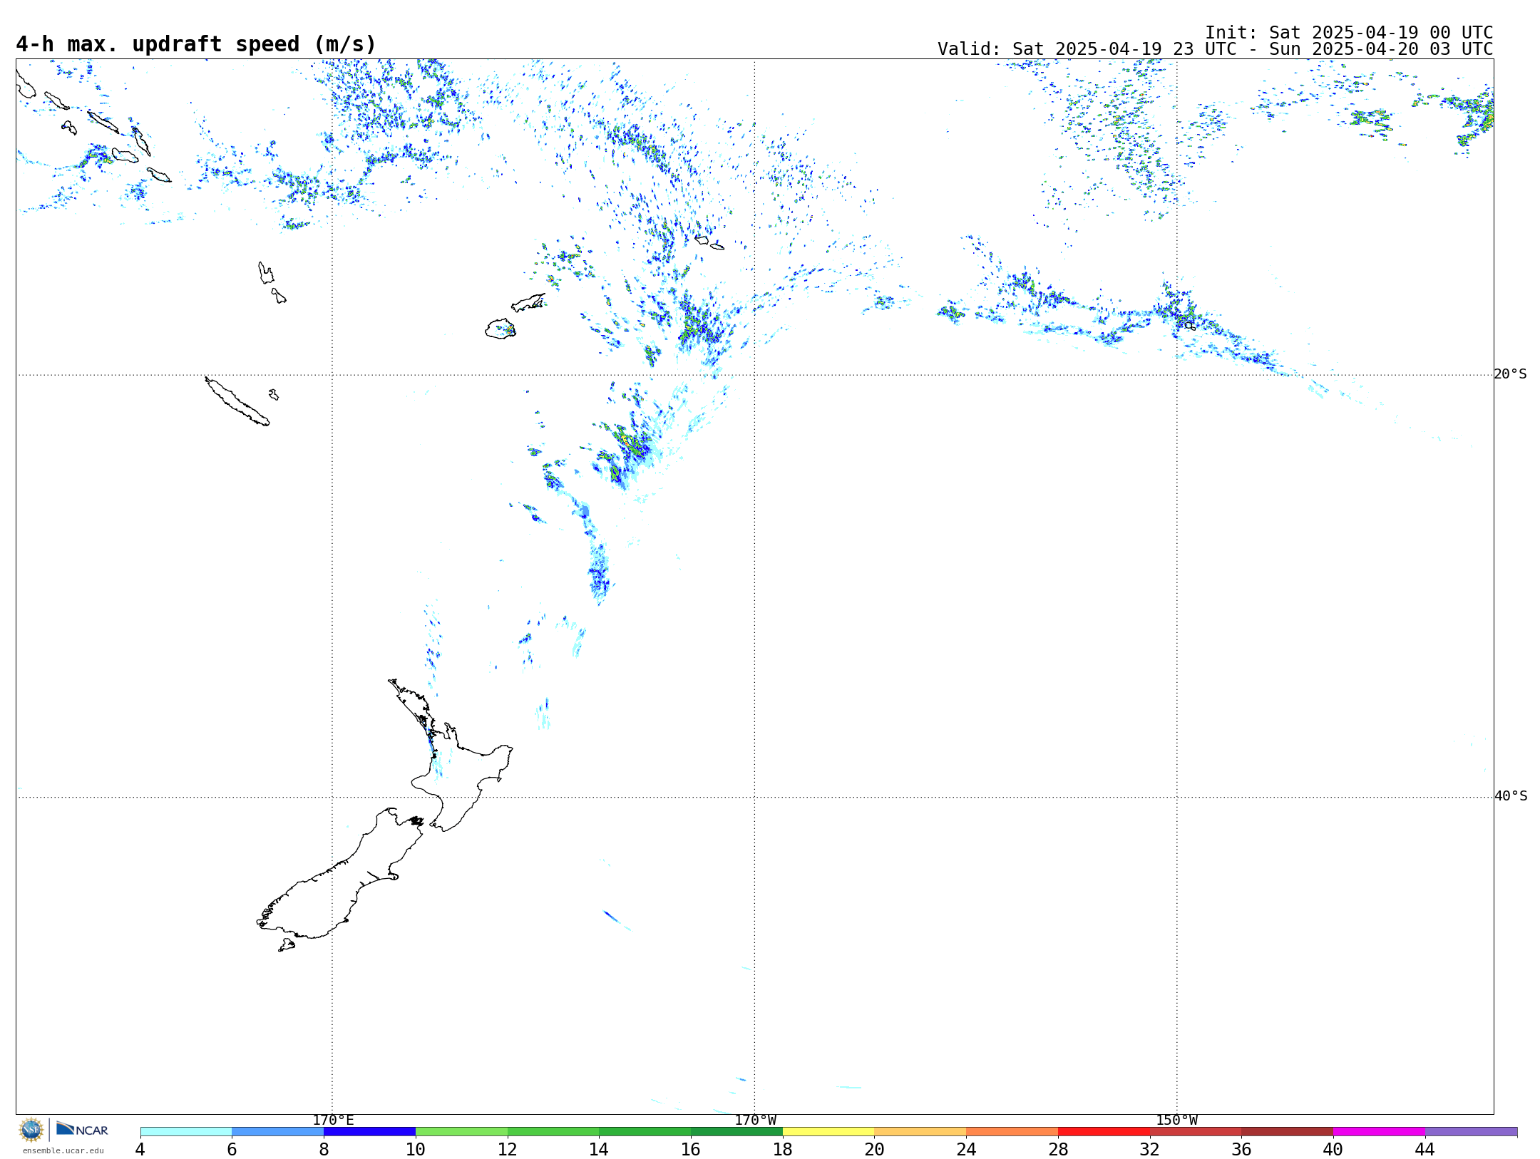
Task: Pick the light blue 6–8 colorbar segment
Action: coord(277,1132)
